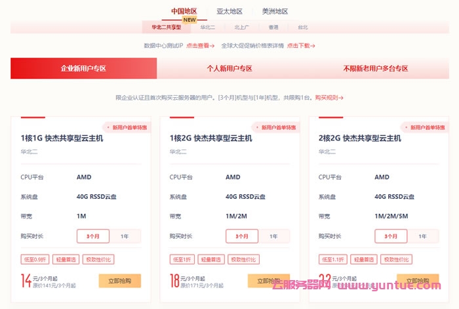Click the 点击查看 test IP link
The width and height of the screenshot is (459, 309).
pyautogui.click(x=200, y=46)
